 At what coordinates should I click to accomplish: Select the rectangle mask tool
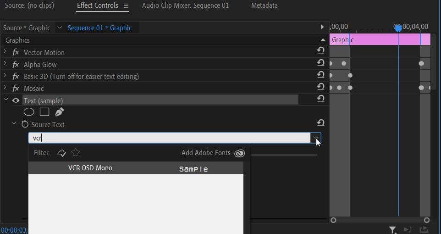tap(44, 111)
